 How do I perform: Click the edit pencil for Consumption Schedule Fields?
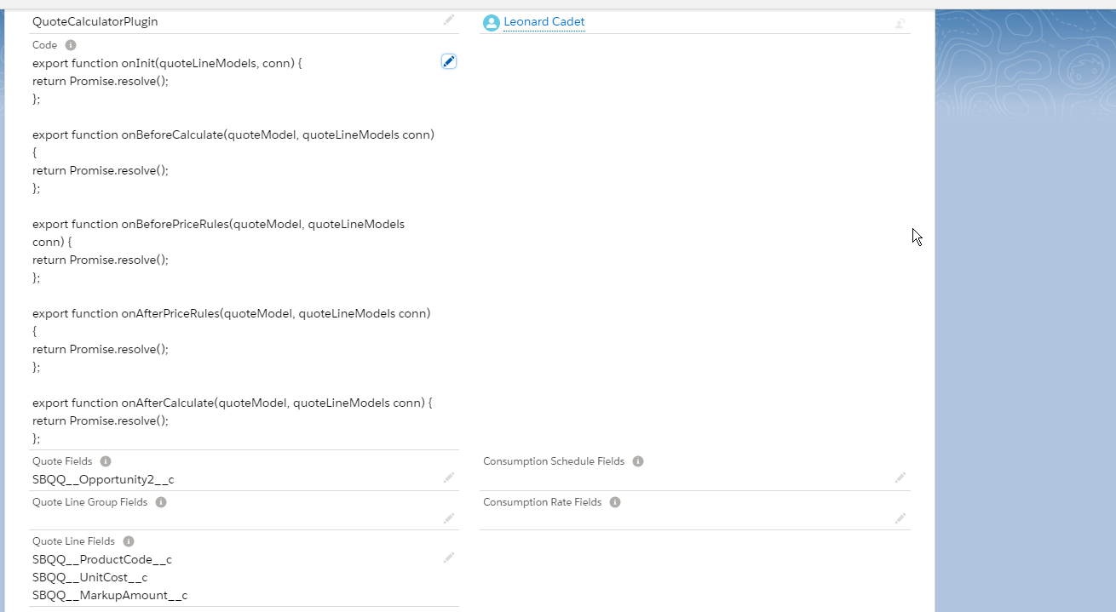click(900, 478)
